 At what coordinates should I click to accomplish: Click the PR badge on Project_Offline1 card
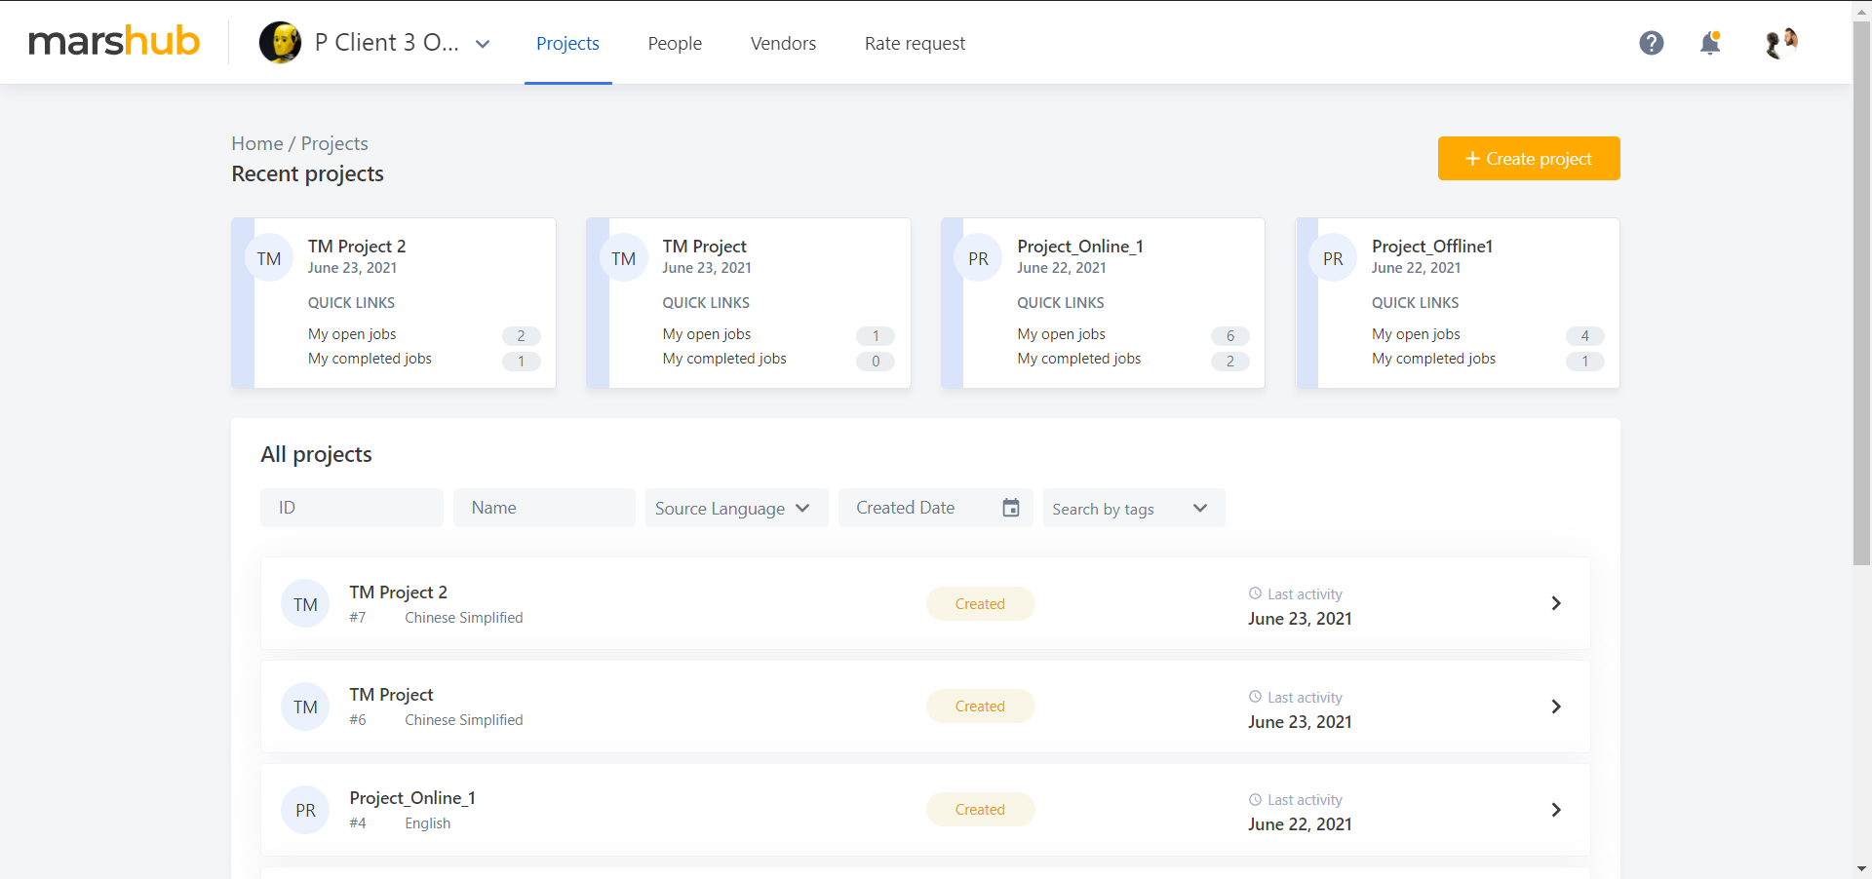point(1333,258)
